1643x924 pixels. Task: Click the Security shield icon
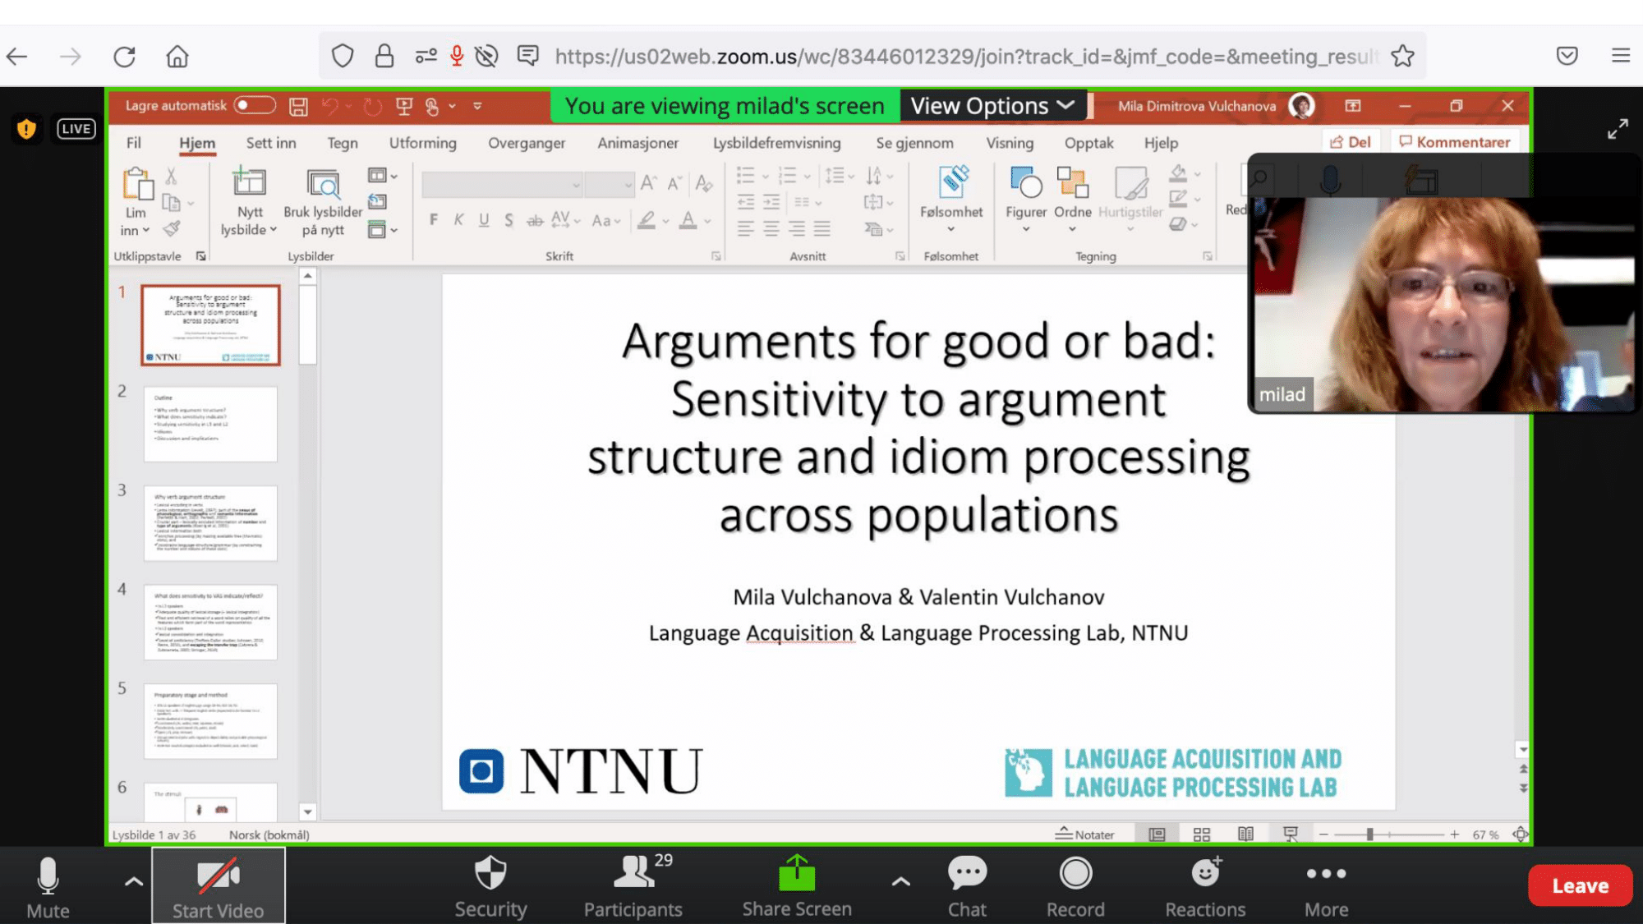[490, 873]
